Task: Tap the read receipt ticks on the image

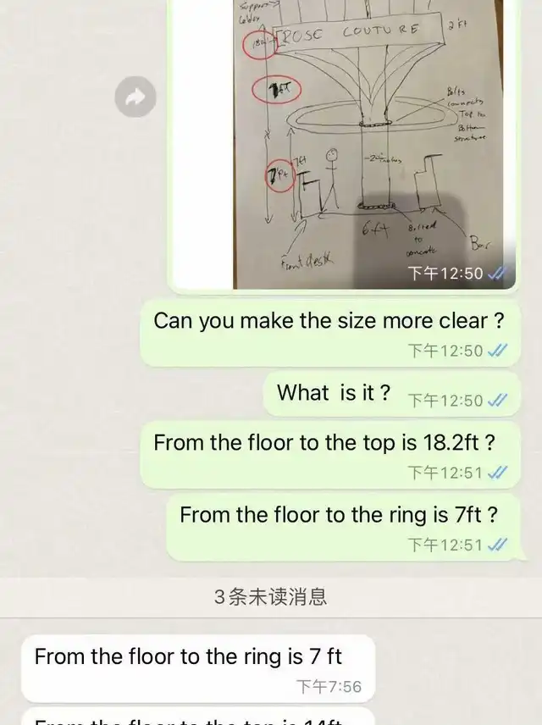Action: tap(498, 274)
